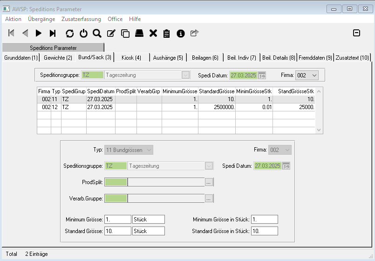Click the Minimum Grösse input field

117,219
